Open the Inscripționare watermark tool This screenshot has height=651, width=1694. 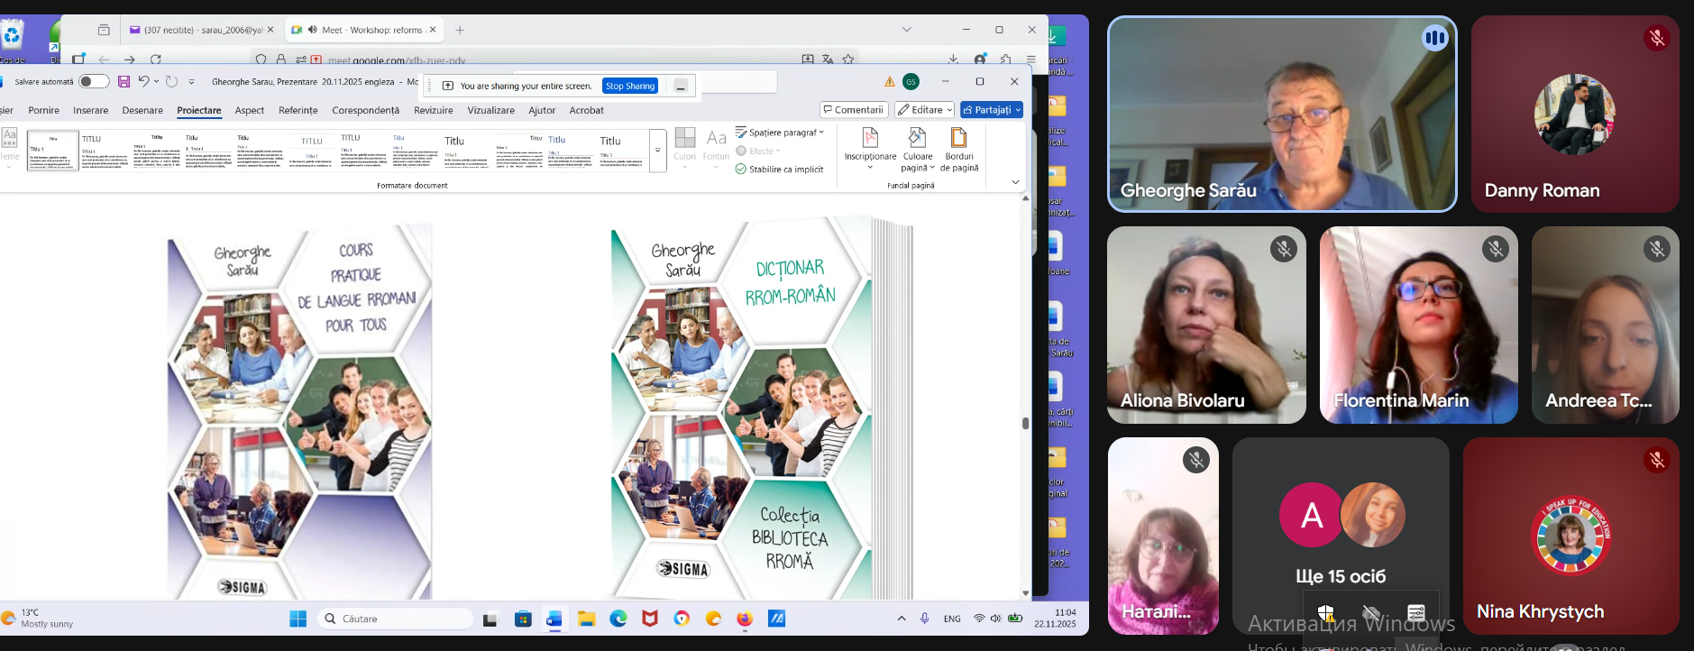[870, 139]
